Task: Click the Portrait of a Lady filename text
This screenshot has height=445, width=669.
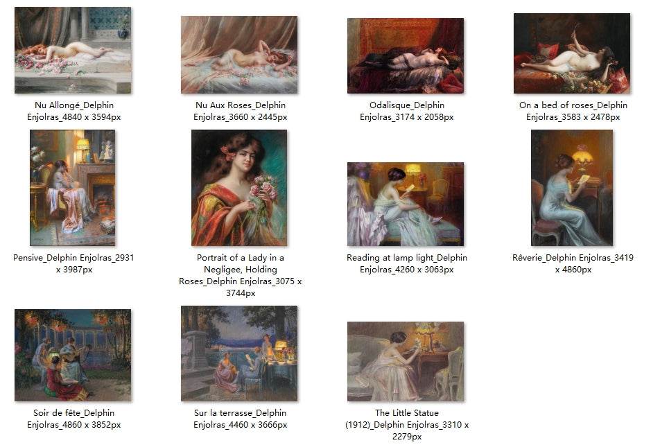Action: (240, 275)
